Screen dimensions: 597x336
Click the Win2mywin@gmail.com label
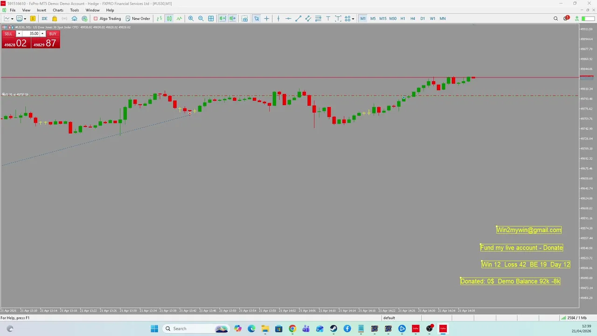point(529,230)
